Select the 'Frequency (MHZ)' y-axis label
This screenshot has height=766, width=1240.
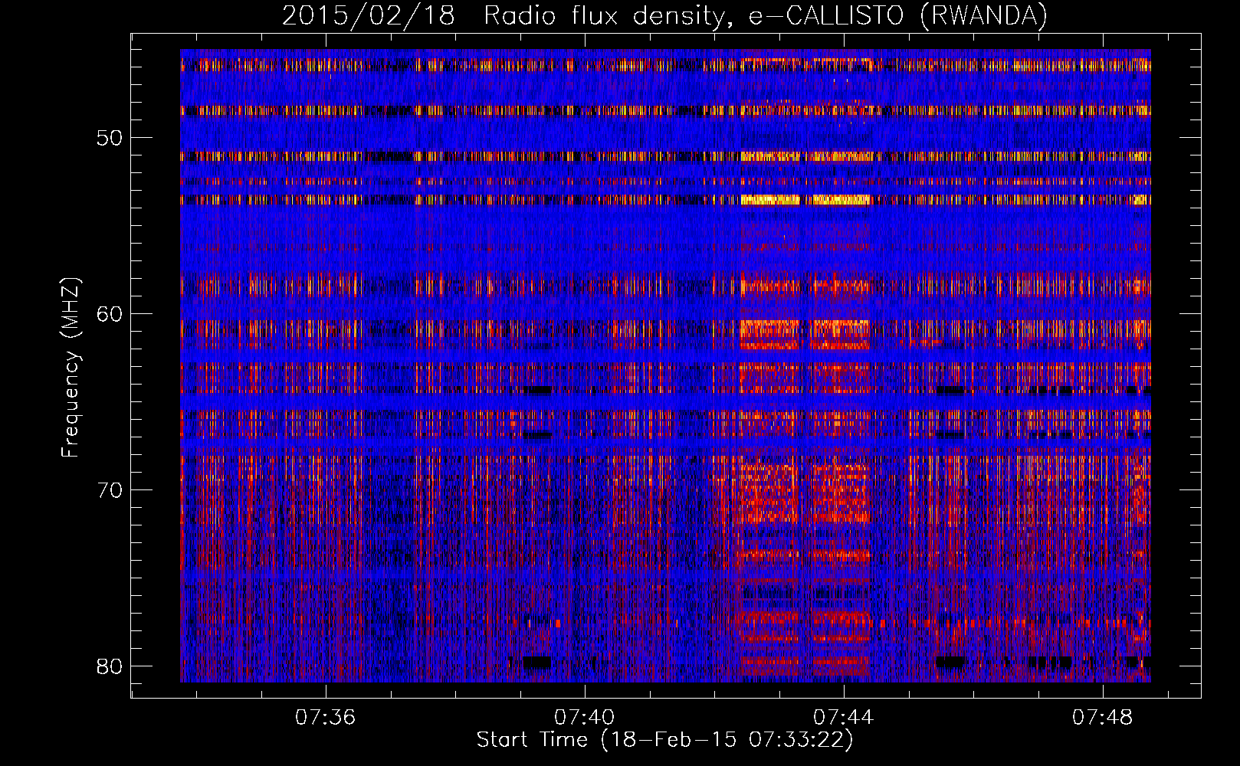(71, 368)
